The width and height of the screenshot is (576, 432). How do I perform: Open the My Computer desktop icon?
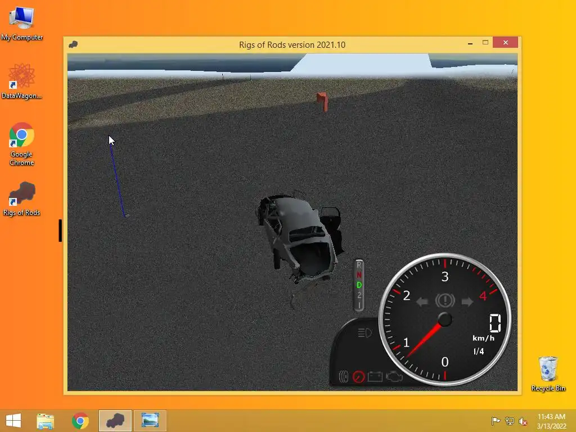[x=22, y=24]
